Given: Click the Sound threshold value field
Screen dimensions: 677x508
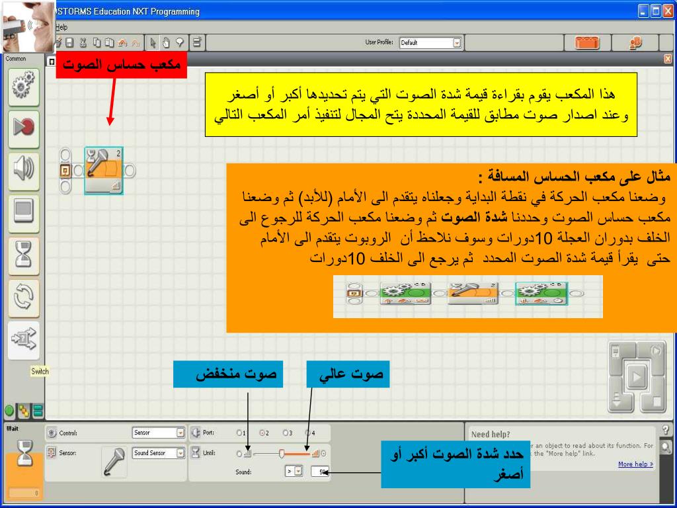Looking at the screenshot, I should (x=320, y=472).
